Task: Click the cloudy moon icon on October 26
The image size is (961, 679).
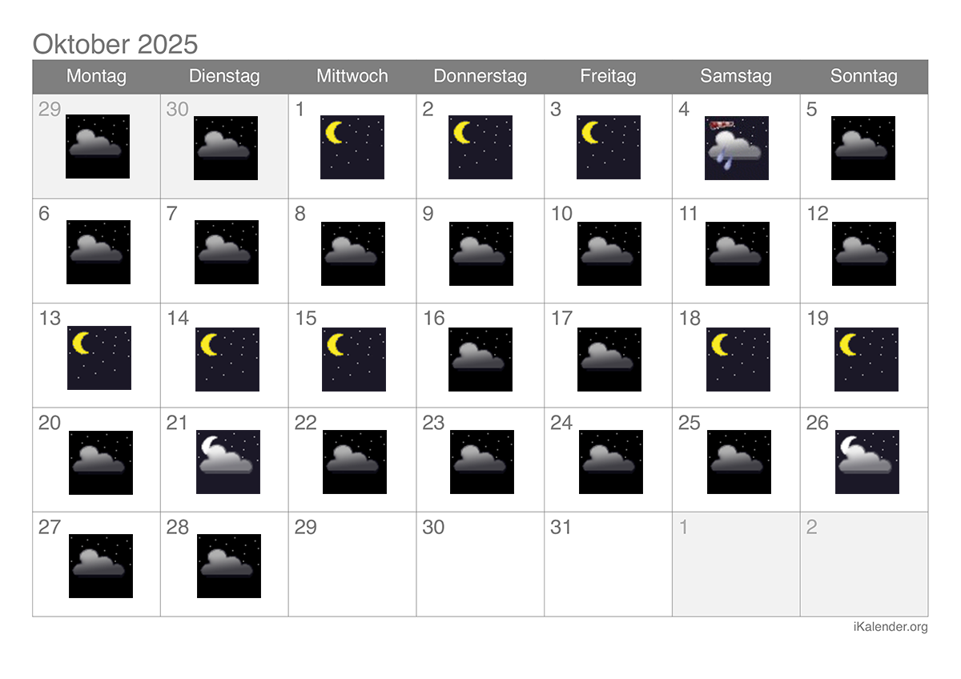Action: [867, 462]
